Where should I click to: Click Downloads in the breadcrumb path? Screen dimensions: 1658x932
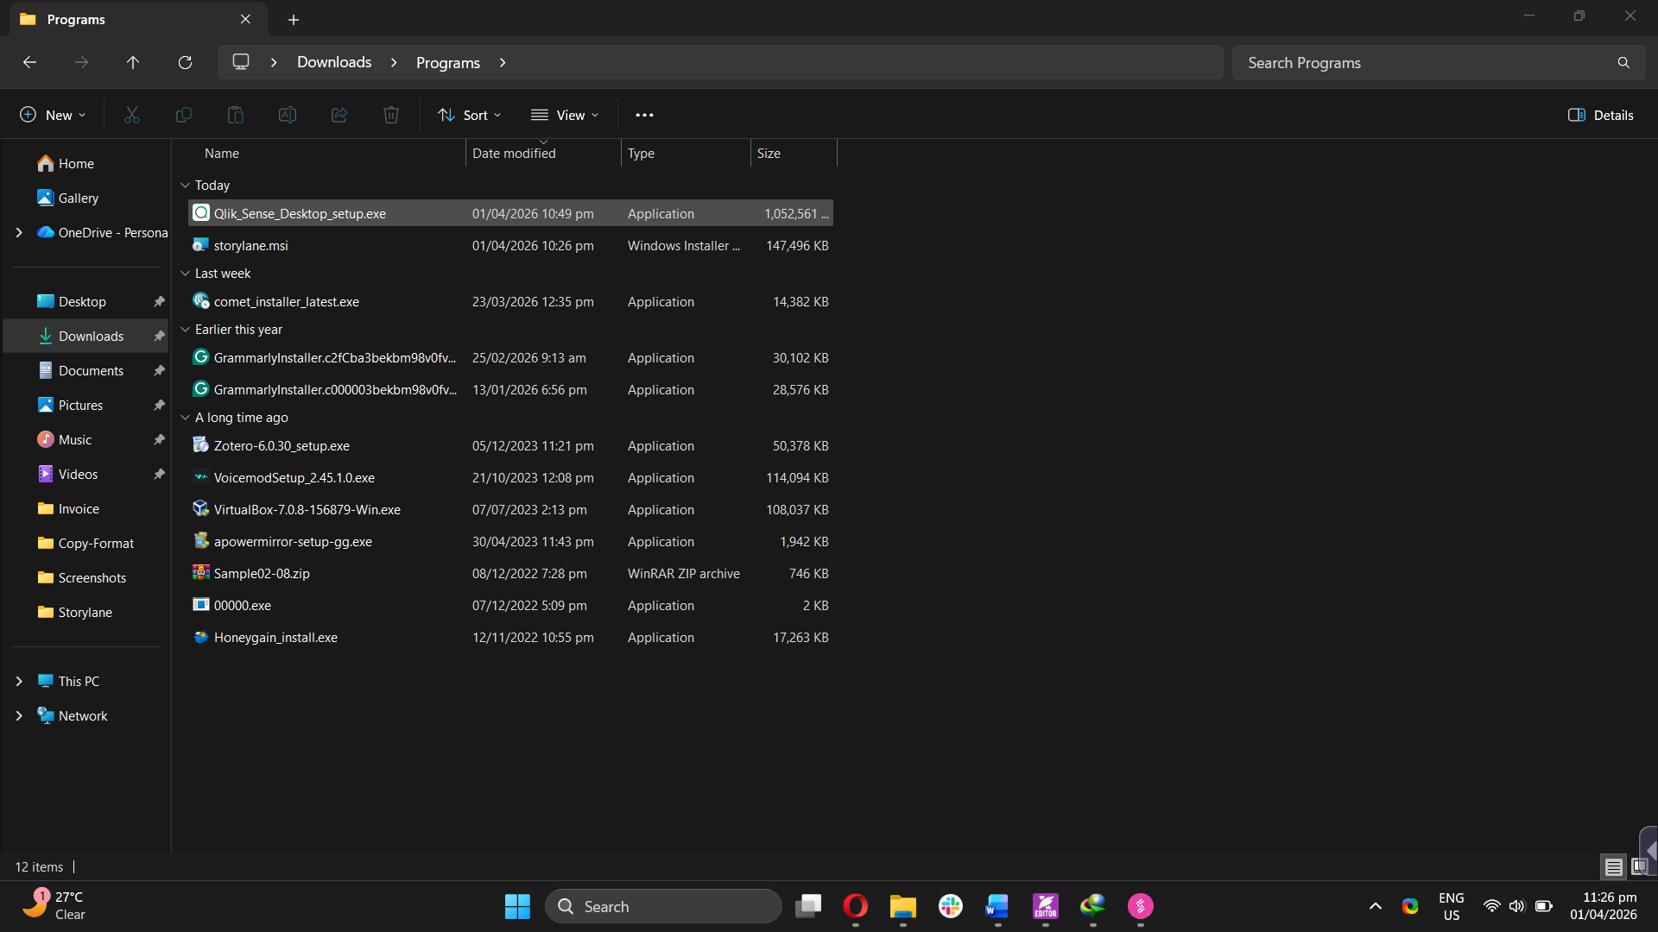coord(334,62)
